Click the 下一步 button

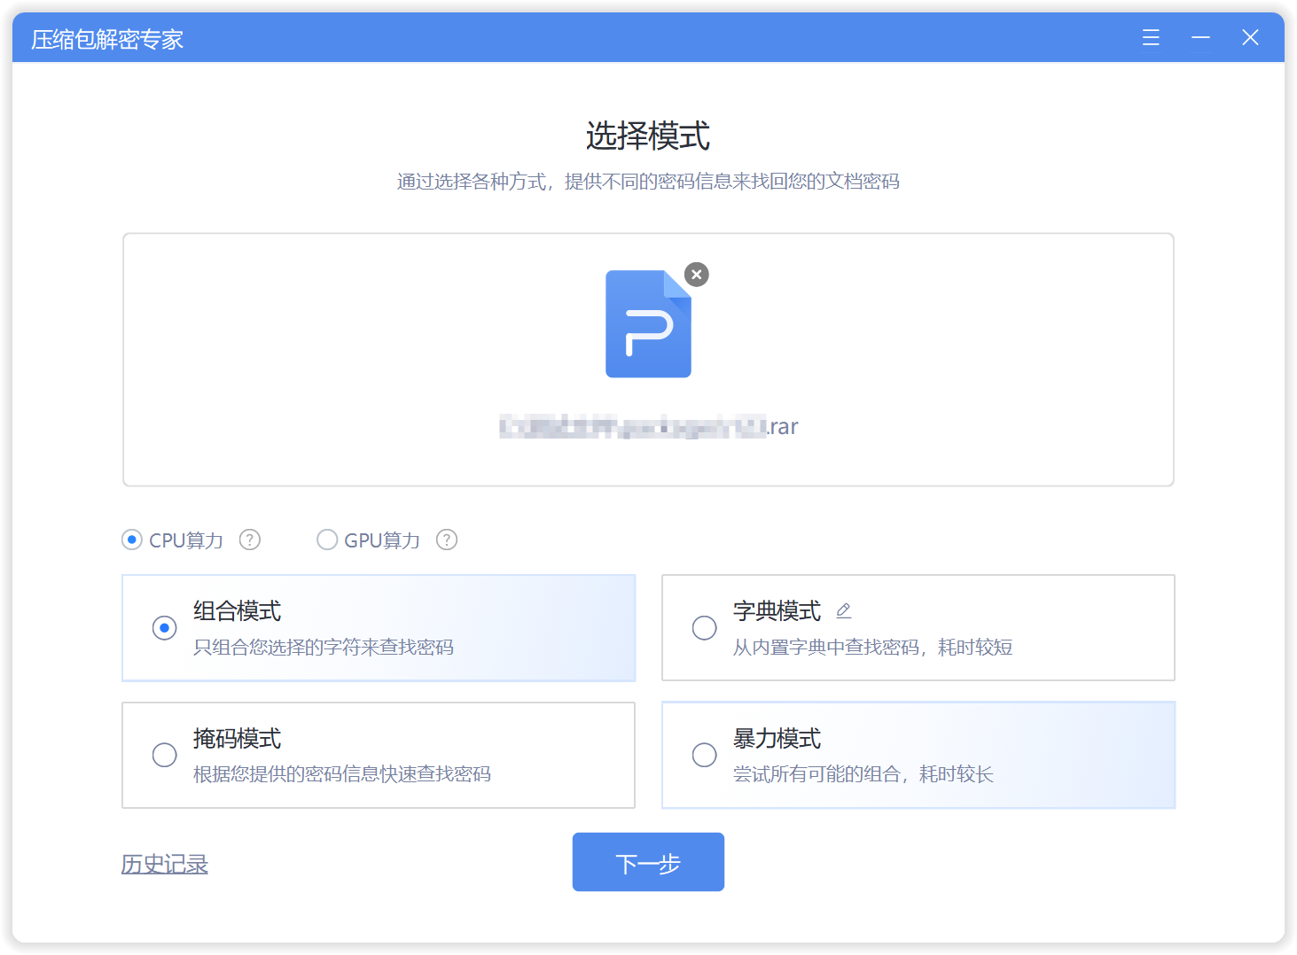pyautogui.click(x=648, y=862)
